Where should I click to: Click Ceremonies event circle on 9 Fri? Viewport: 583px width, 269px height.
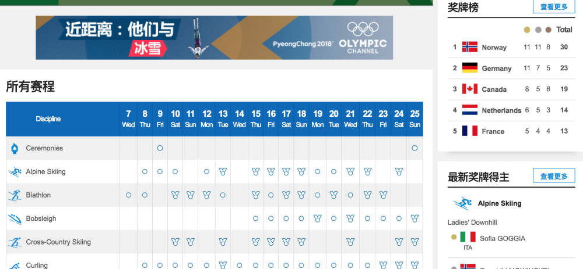pyautogui.click(x=160, y=148)
